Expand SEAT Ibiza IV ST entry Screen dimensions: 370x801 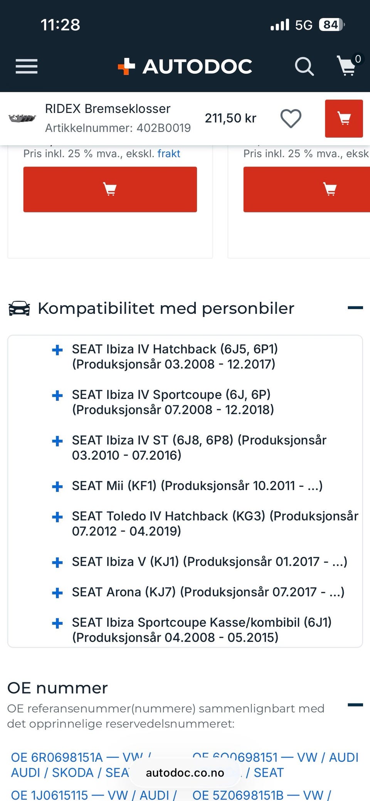coord(57,441)
